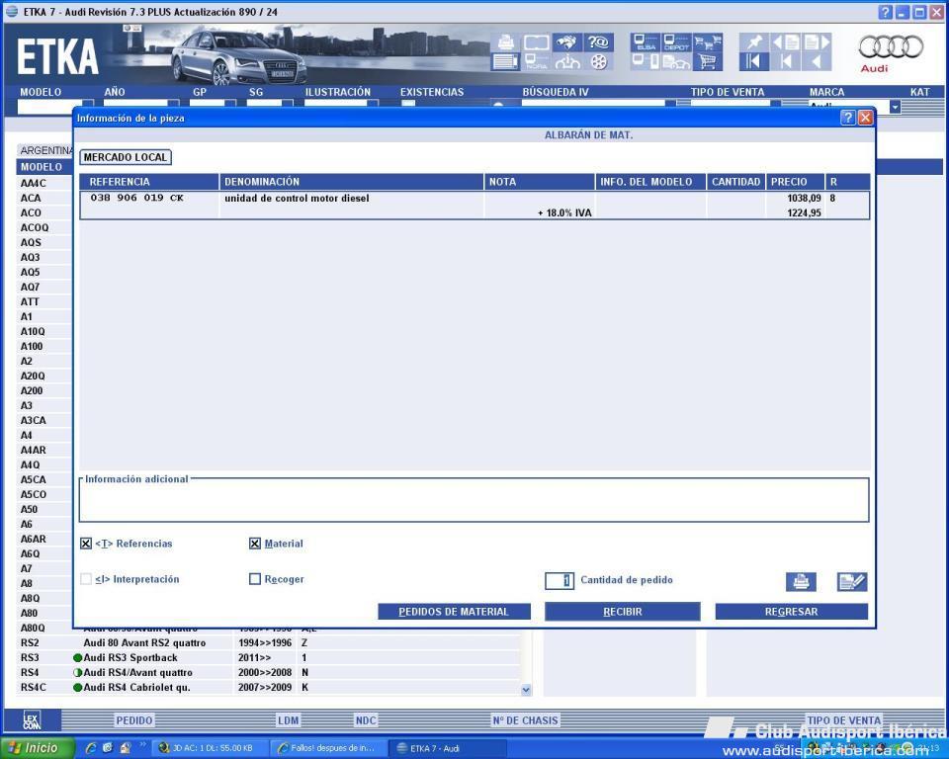The height and width of the screenshot is (759, 949).
Task: Click the pushpin icon in toolbar
Action: click(754, 42)
